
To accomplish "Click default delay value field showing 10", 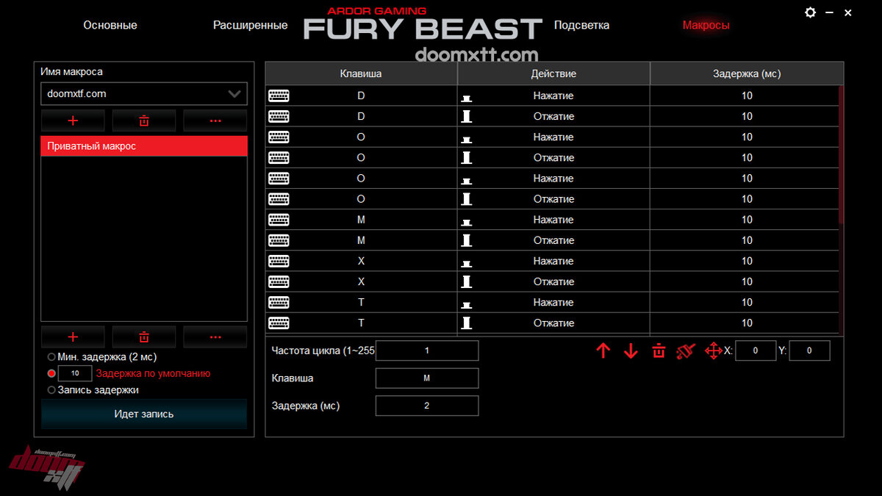I will [x=75, y=373].
